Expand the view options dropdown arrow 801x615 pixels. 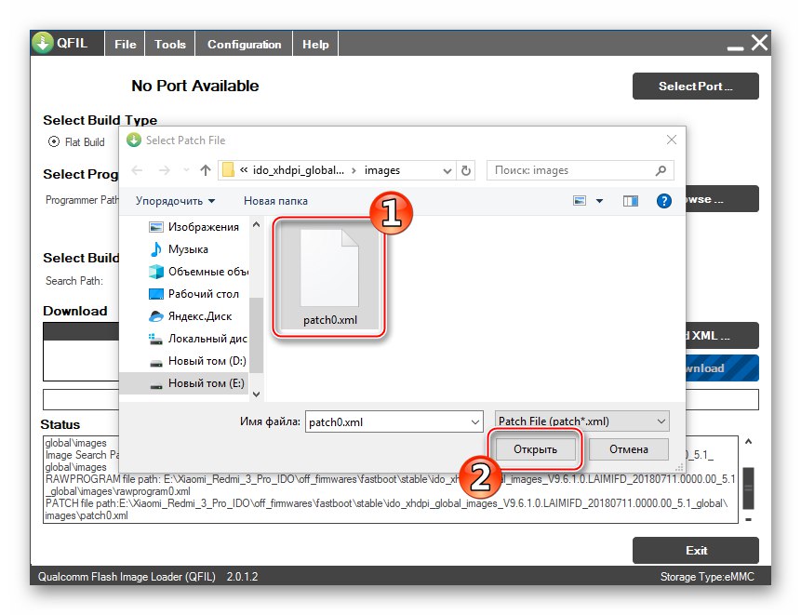click(x=599, y=201)
